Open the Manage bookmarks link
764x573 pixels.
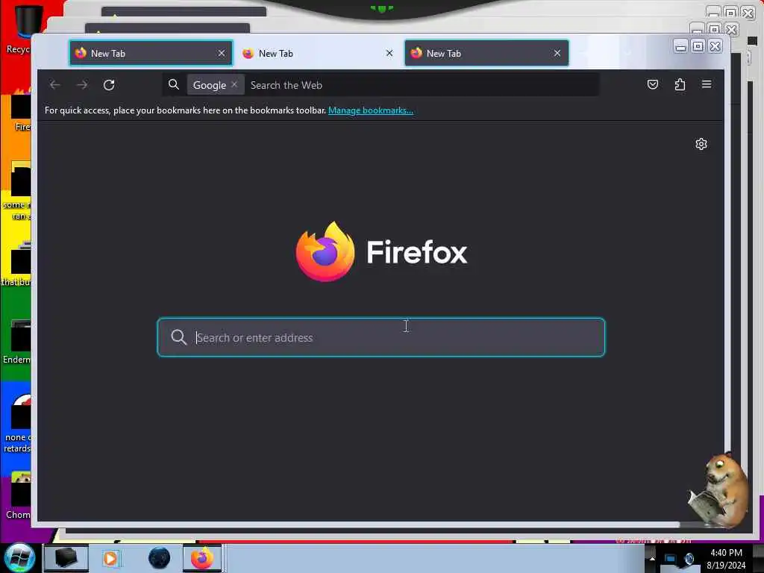[370, 110]
